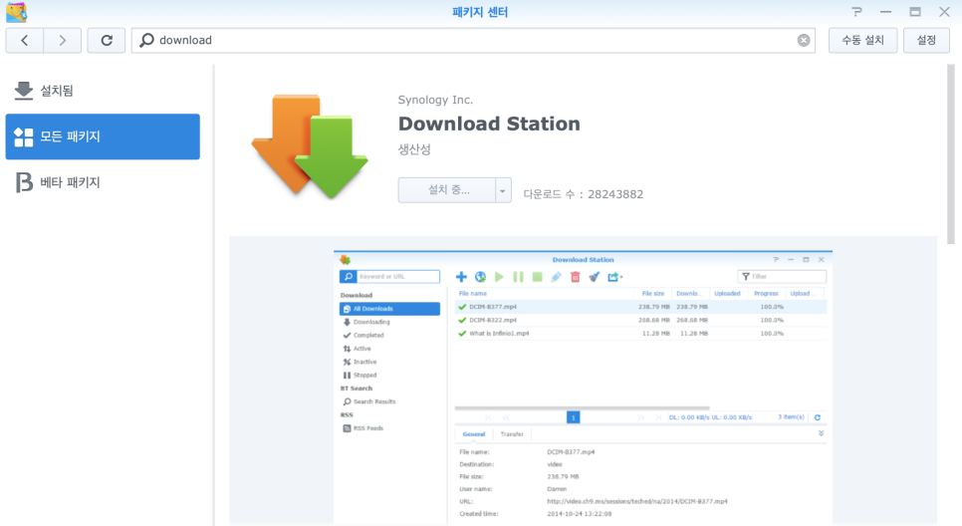Click the vertical scrollbar on the right
962x526 pixels.
950,154
